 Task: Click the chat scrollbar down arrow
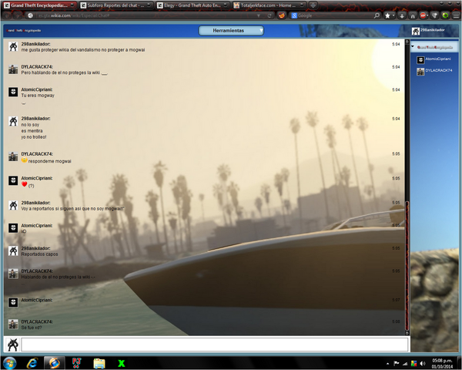407,333
